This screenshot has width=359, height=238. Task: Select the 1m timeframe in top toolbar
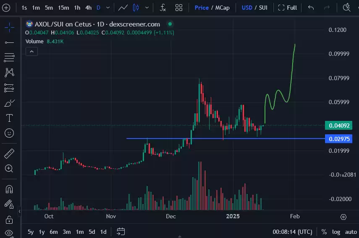point(36,8)
